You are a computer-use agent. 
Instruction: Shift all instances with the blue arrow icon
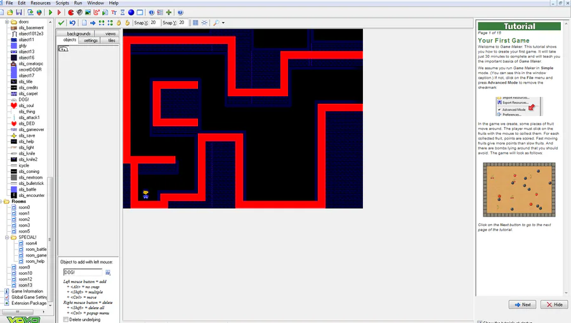click(93, 23)
